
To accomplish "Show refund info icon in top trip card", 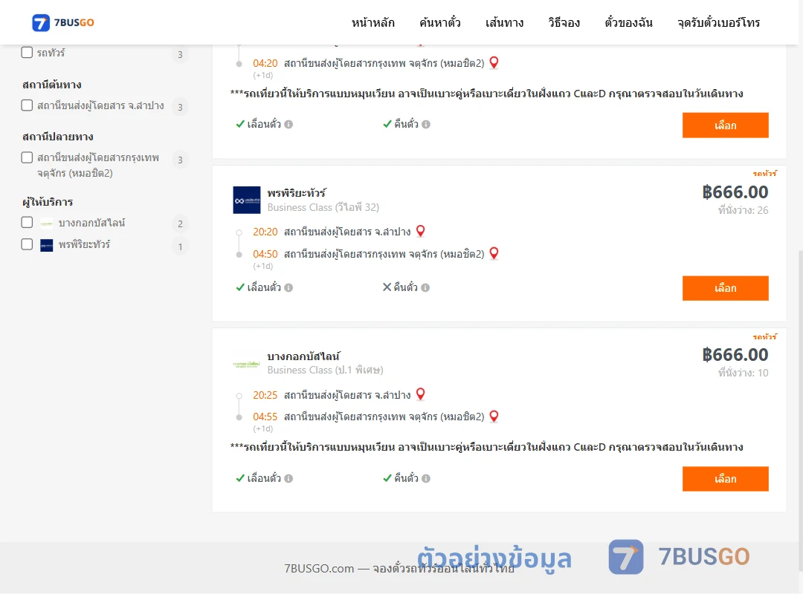I will point(426,124).
